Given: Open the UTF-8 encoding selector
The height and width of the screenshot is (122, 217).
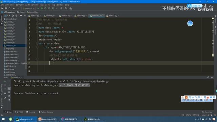Looking at the screenshot, I should point(196,115).
